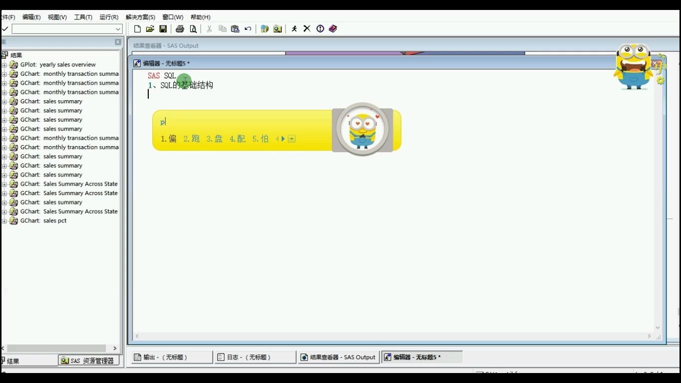Click the New Library toolbar icon
The height and width of the screenshot is (383, 681).
264,28
